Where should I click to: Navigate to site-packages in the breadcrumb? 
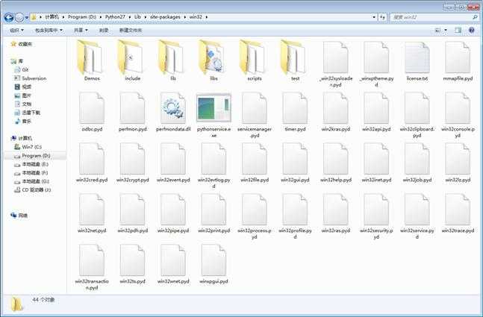(x=165, y=17)
